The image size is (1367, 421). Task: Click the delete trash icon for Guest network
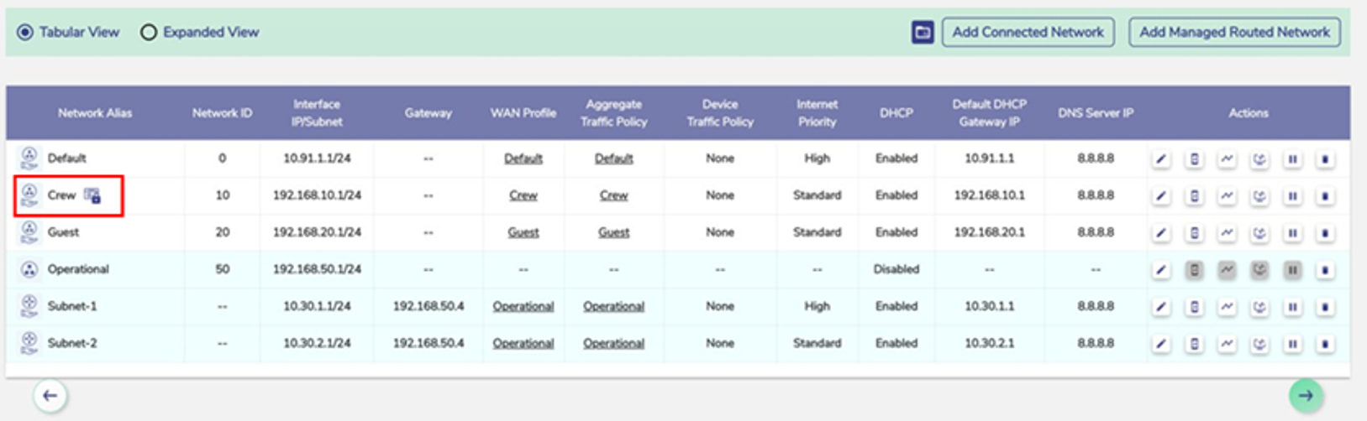point(1325,233)
